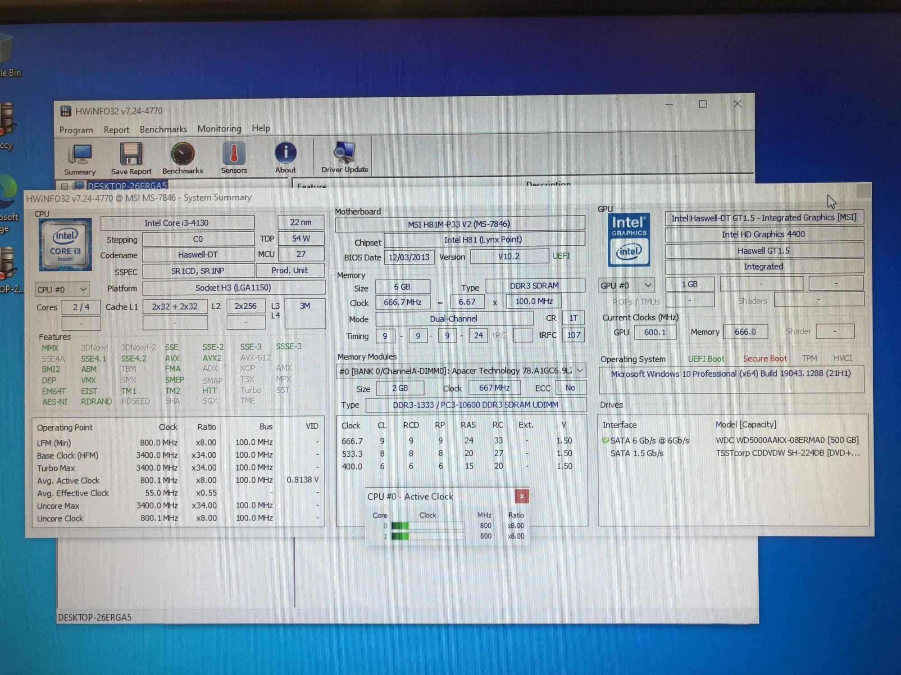This screenshot has width=901, height=675.
Task: Click the green SATA 6 Gb/s drive status icon
Action: coord(605,440)
